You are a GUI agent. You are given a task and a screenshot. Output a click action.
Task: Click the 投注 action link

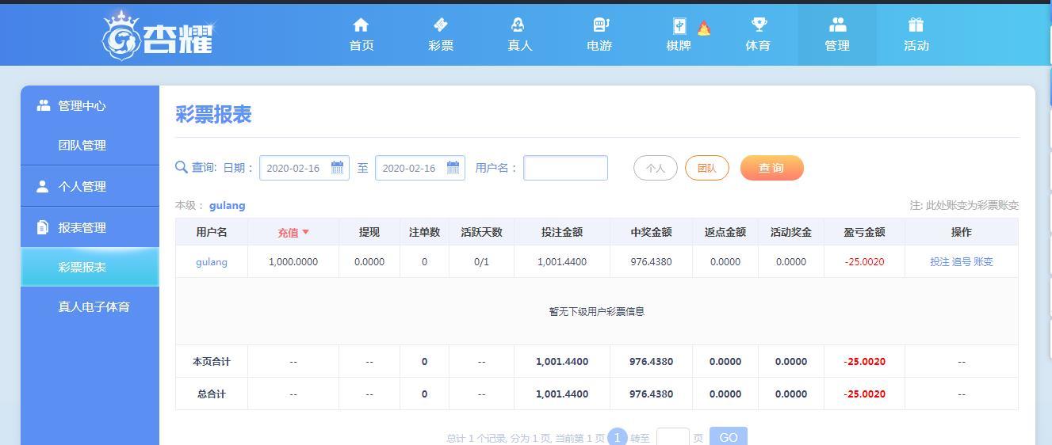[x=939, y=261]
